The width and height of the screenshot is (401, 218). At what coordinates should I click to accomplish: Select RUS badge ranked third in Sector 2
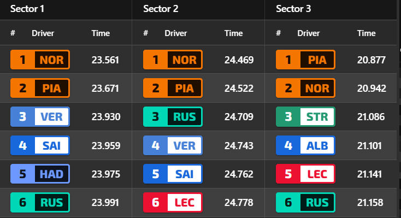(173, 117)
